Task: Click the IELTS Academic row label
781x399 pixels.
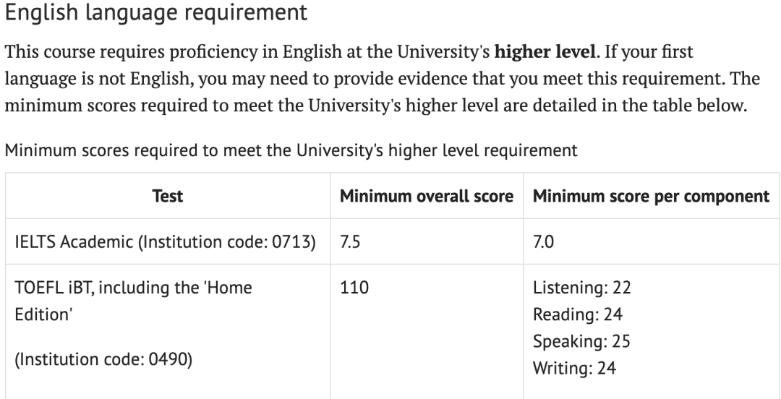Action: 166,241
